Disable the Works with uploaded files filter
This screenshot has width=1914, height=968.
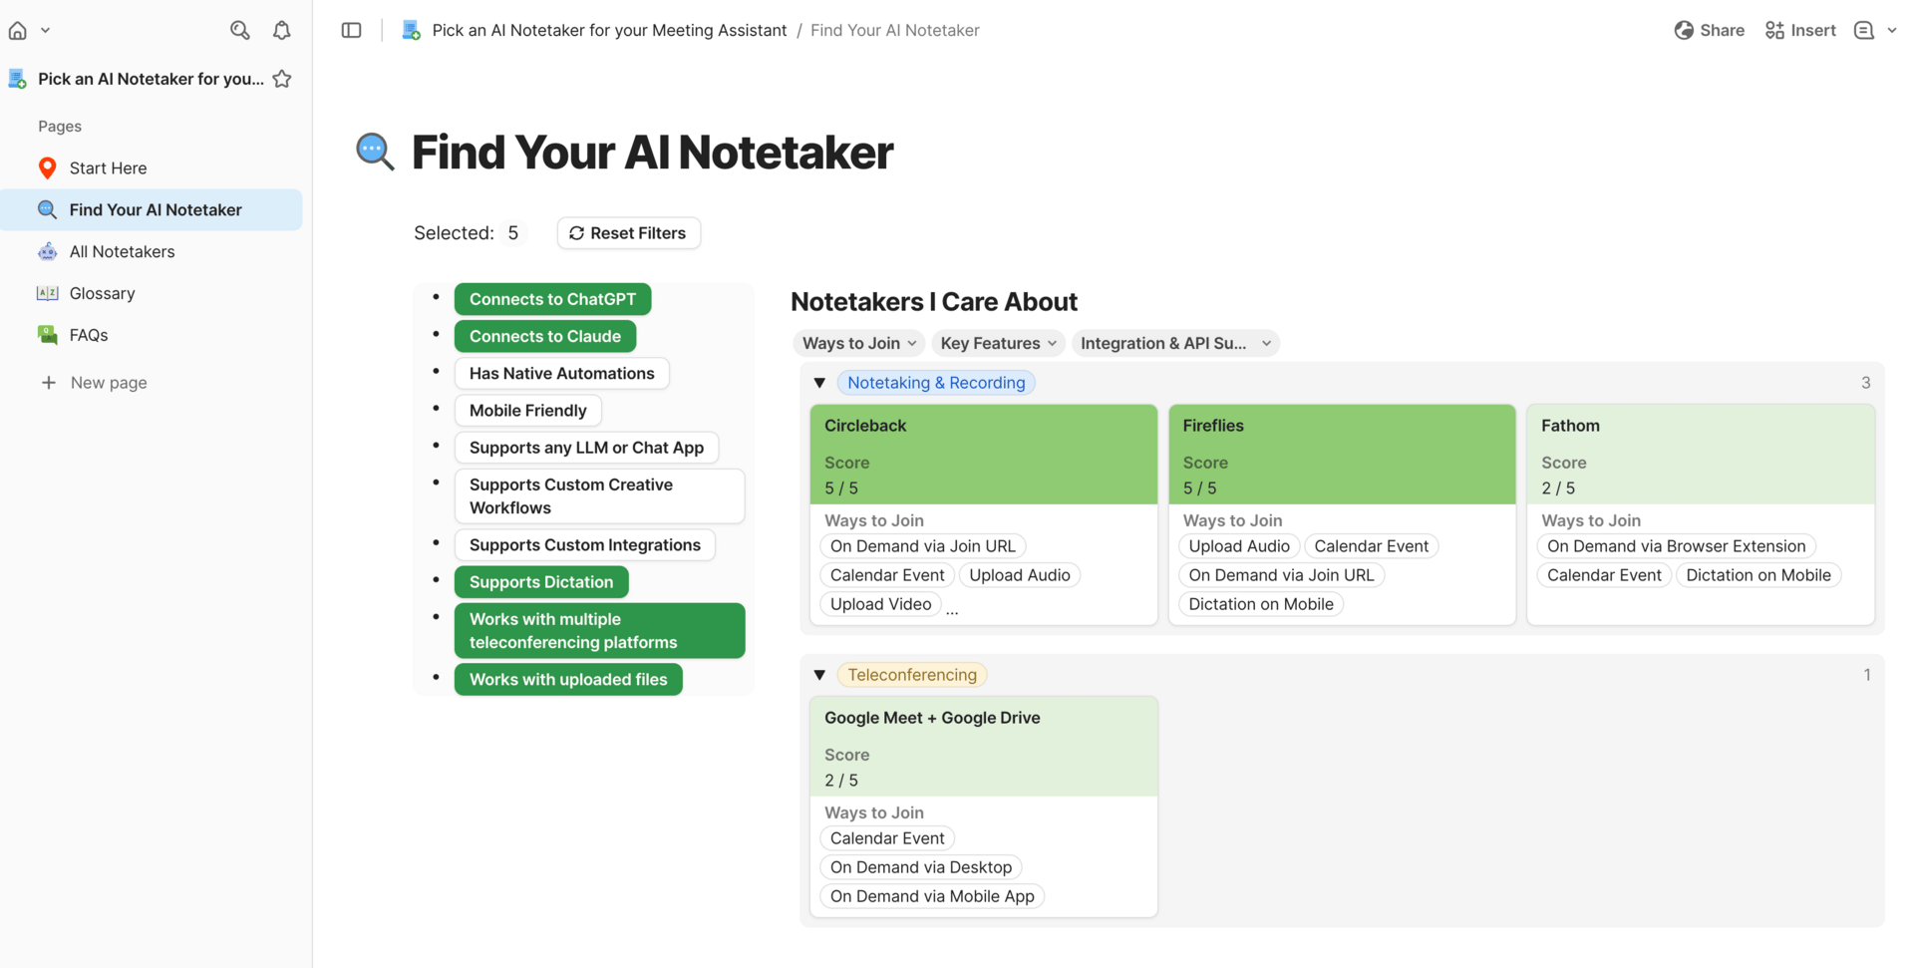click(x=568, y=680)
